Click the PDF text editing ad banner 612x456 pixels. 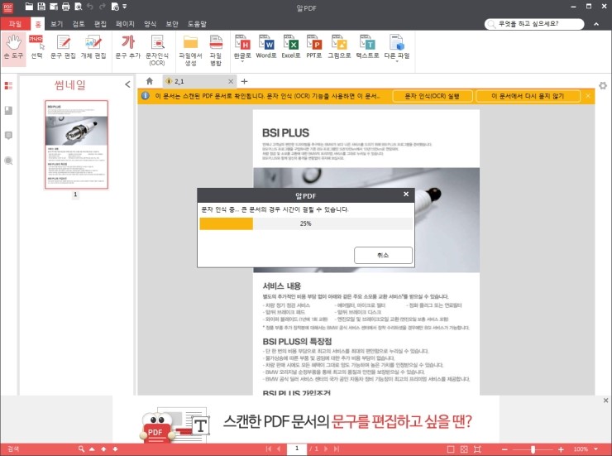point(306,421)
